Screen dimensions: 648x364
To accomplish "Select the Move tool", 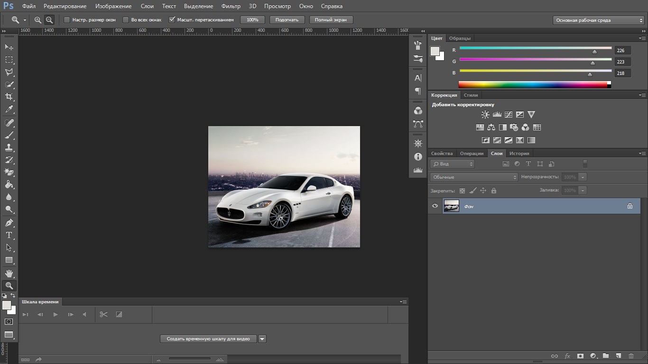I will coord(9,47).
